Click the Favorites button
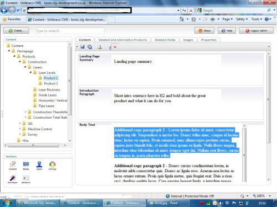The image size is (277, 207). coord(12,19)
